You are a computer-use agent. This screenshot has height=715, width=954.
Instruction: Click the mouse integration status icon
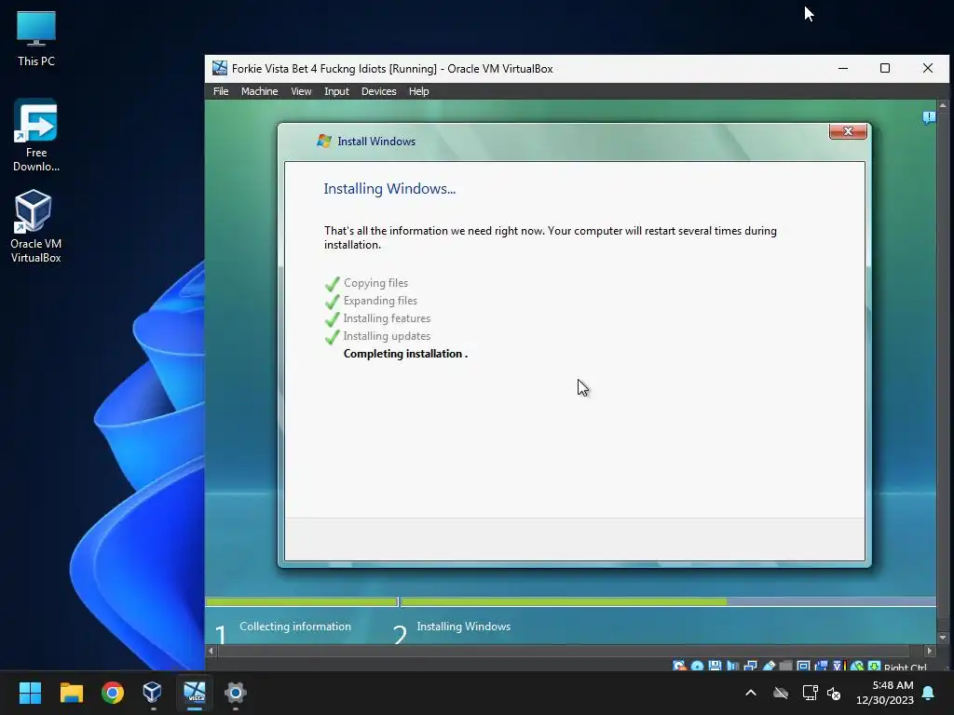point(857,666)
